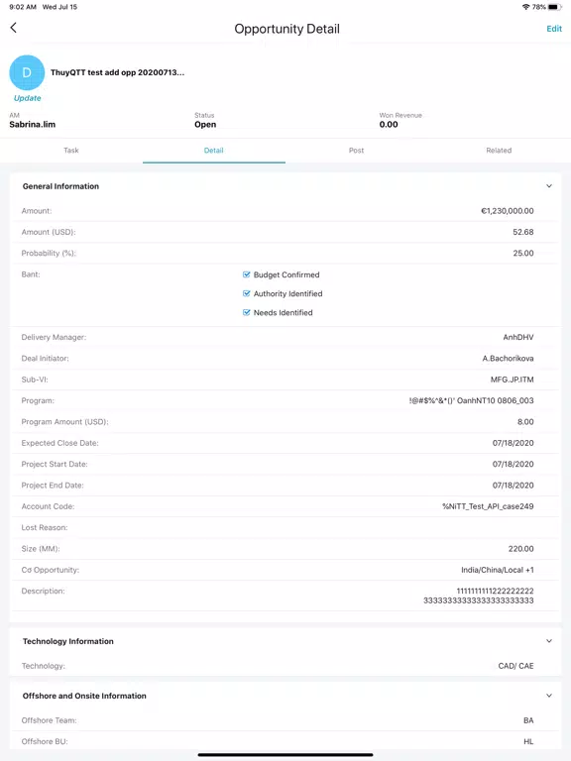Tap Sub-VI value MFG.JP.ITM

click(x=513, y=380)
